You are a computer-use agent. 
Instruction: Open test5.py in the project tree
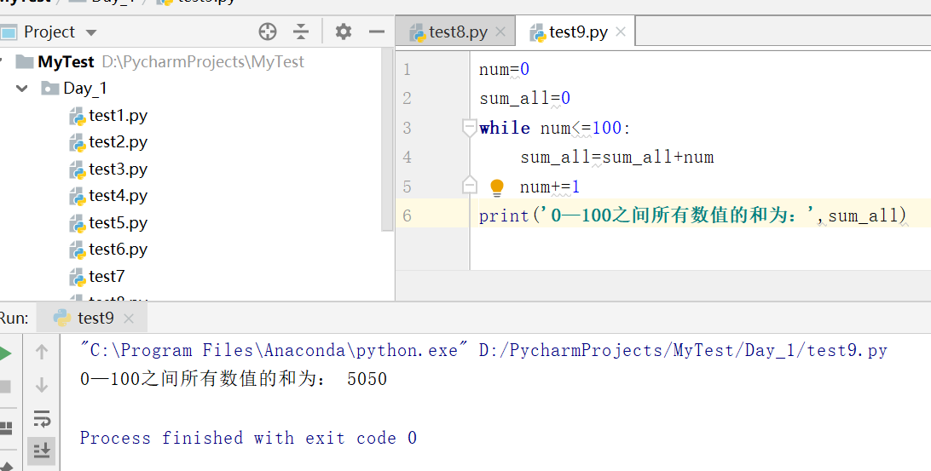118,223
